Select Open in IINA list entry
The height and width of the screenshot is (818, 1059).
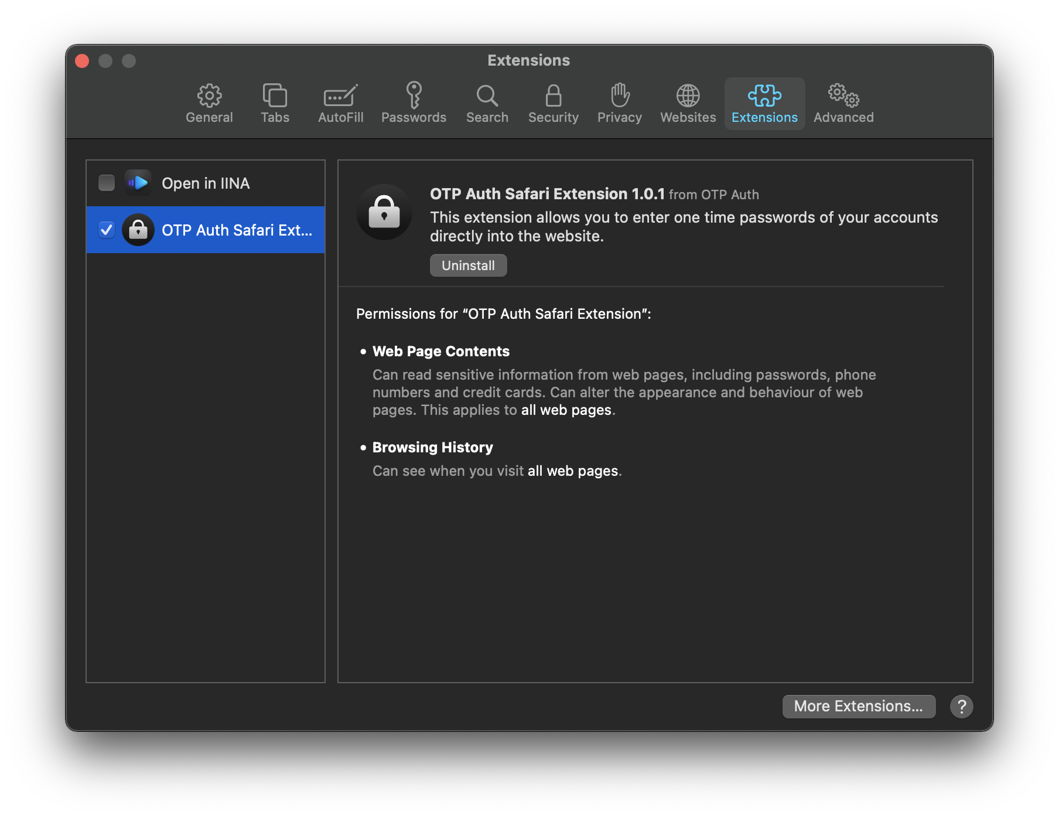[x=206, y=183]
